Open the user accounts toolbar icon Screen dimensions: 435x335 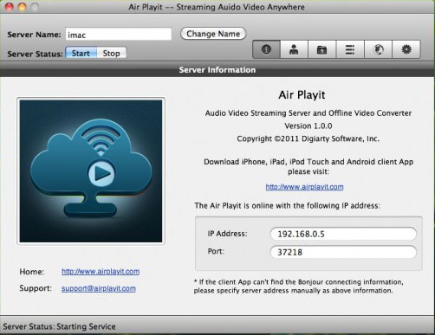pos(294,49)
